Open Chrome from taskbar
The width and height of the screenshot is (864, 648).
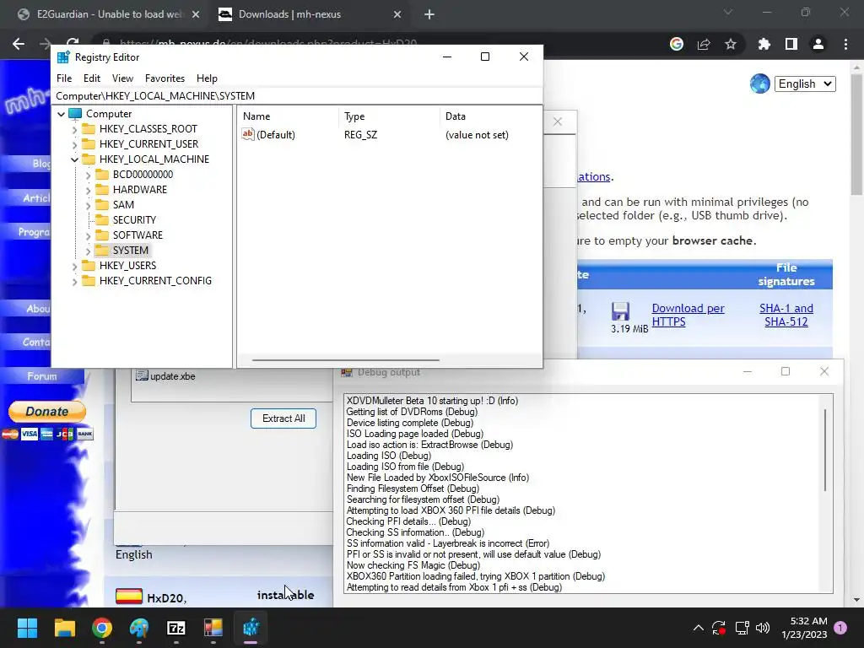pyautogui.click(x=102, y=628)
